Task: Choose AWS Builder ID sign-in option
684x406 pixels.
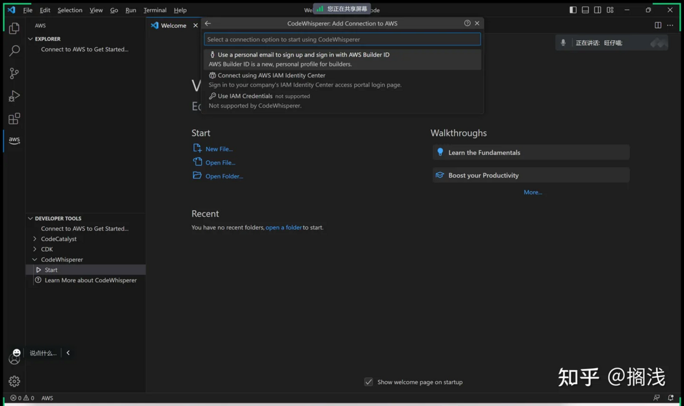Action: (x=343, y=59)
